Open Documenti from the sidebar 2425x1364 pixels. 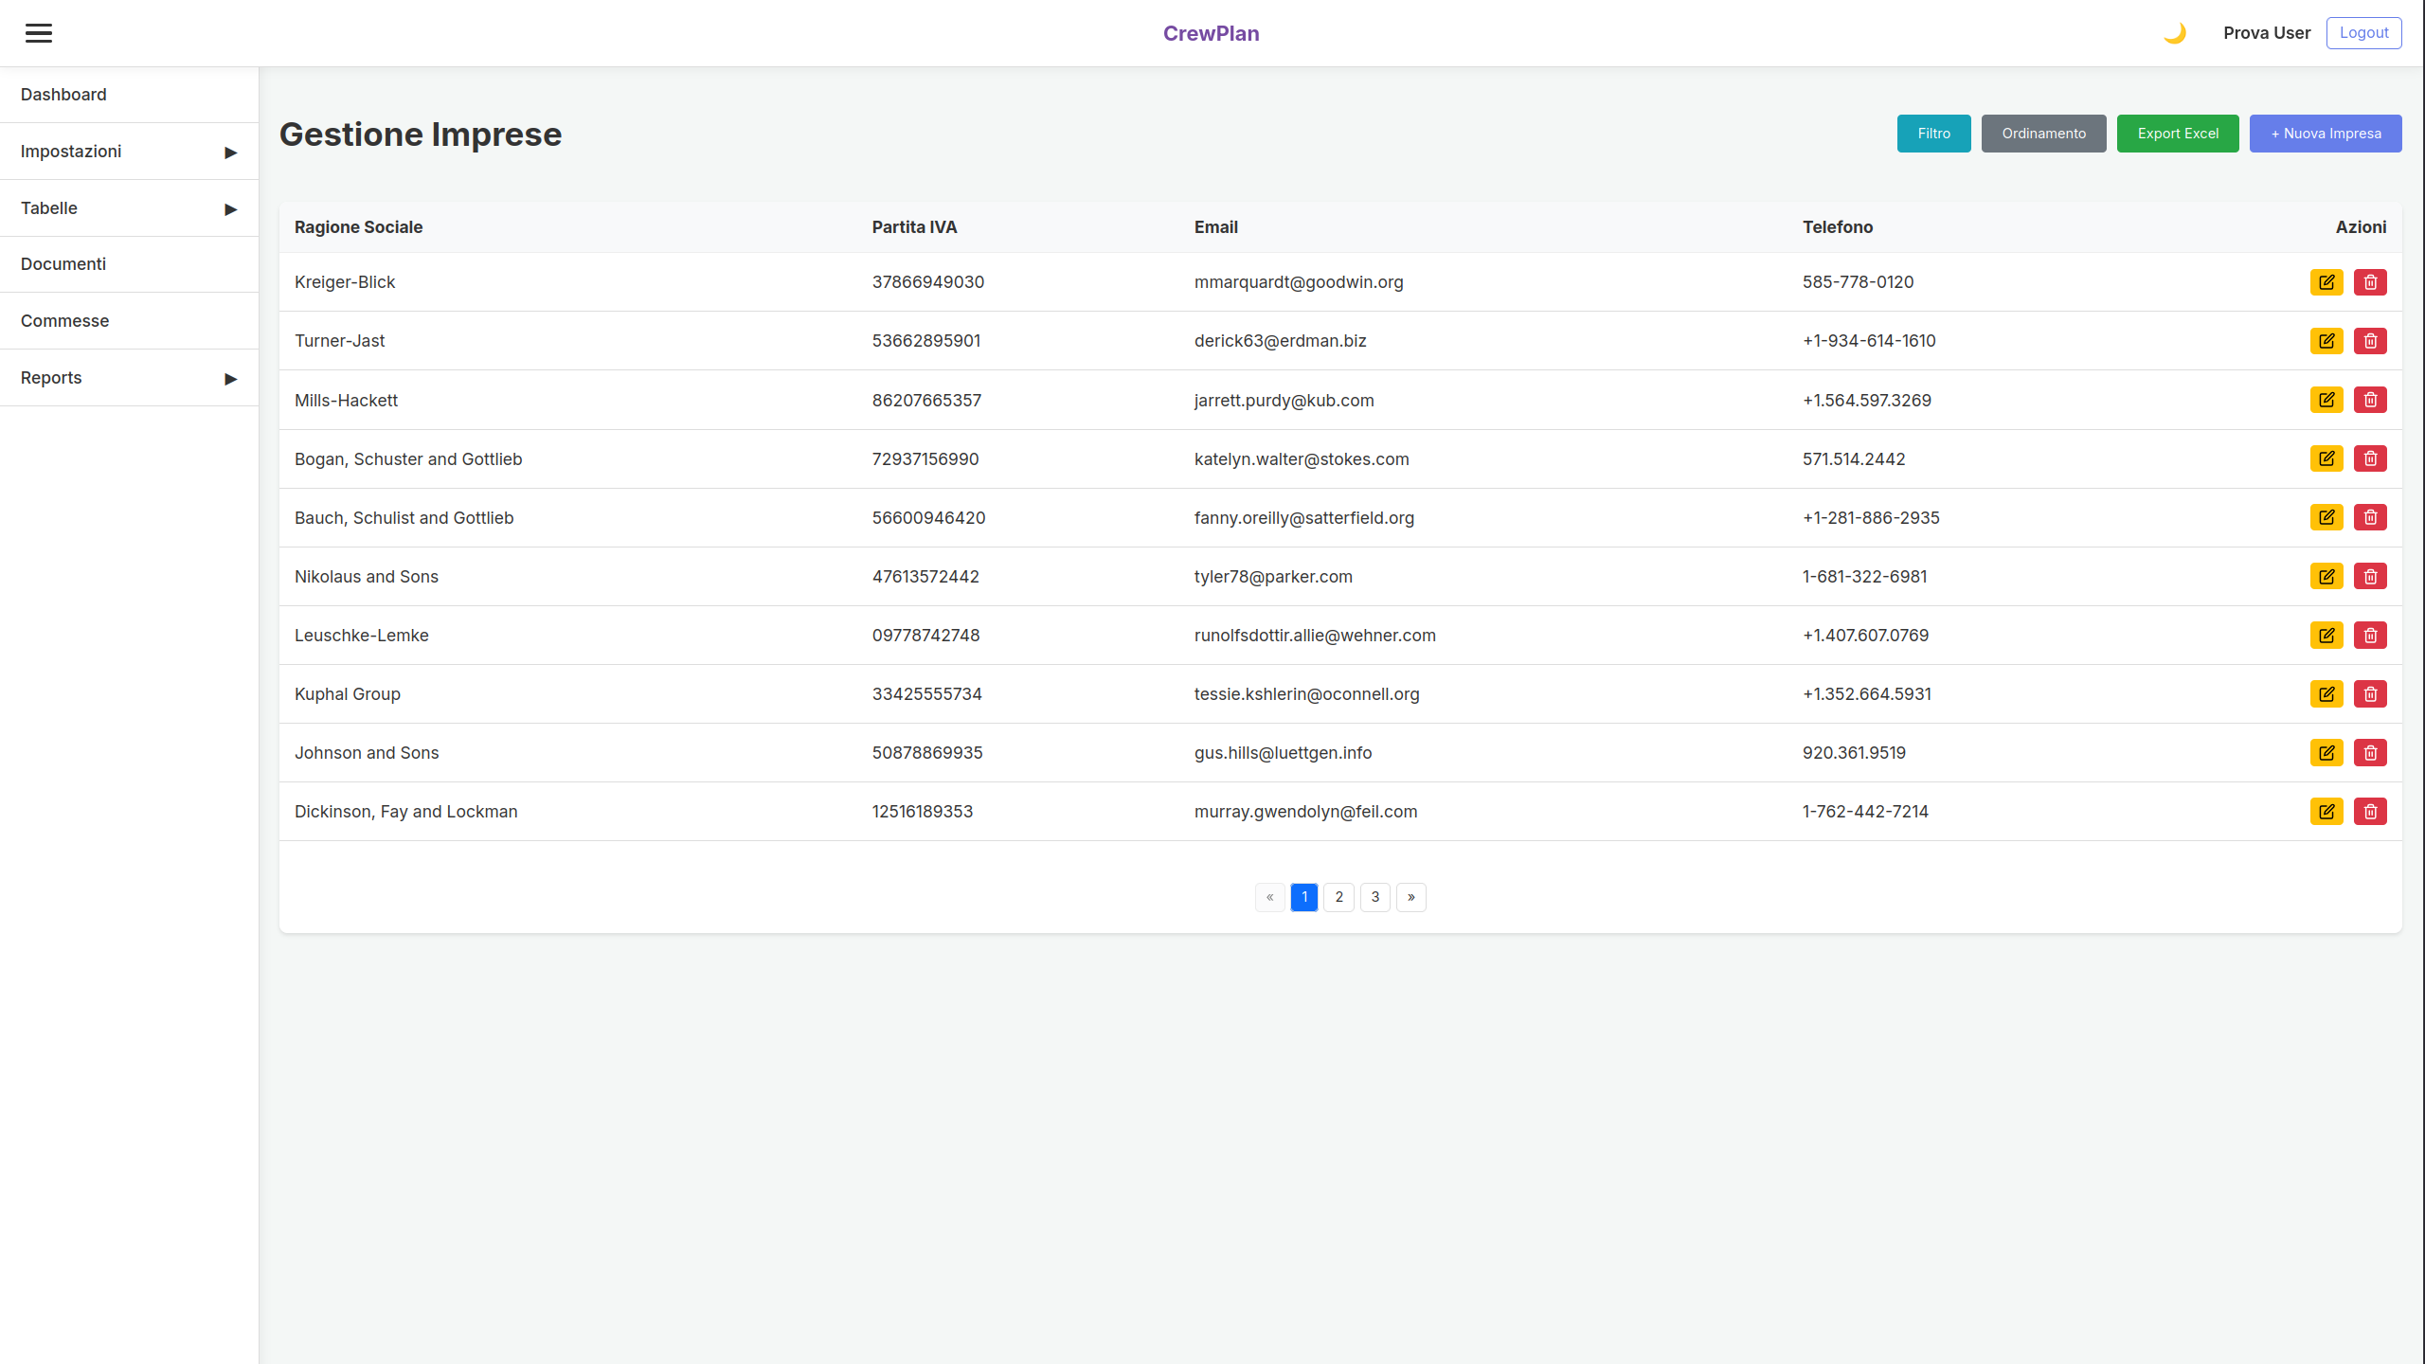(x=63, y=264)
